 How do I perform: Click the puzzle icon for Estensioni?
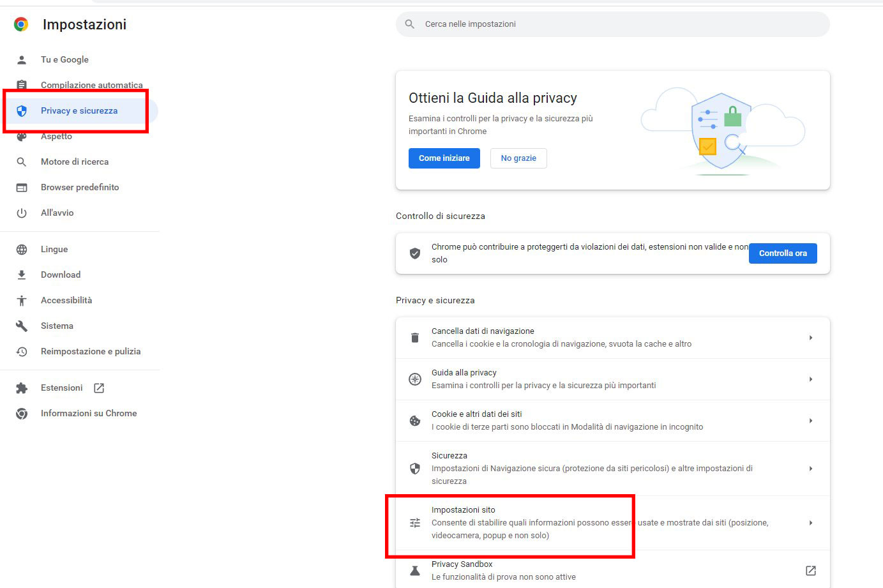click(22, 388)
